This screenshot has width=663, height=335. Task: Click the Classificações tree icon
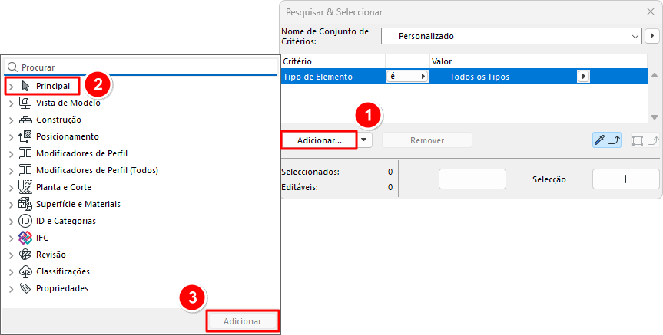[x=25, y=271]
